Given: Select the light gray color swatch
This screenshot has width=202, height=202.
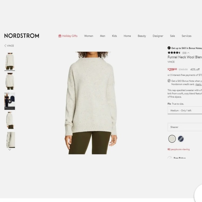Looking at the screenshot, I should click(172, 139).
